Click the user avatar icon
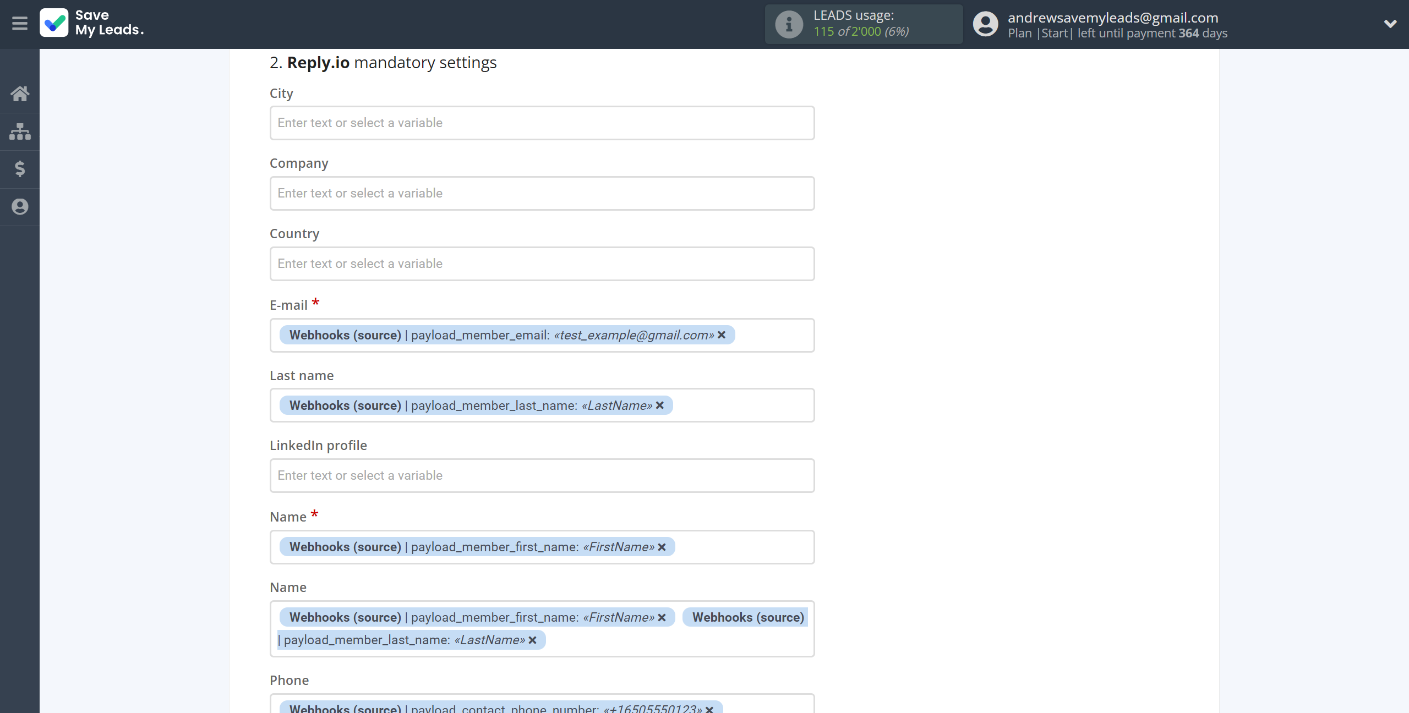 pyautogui.click(x=985, y=24)
